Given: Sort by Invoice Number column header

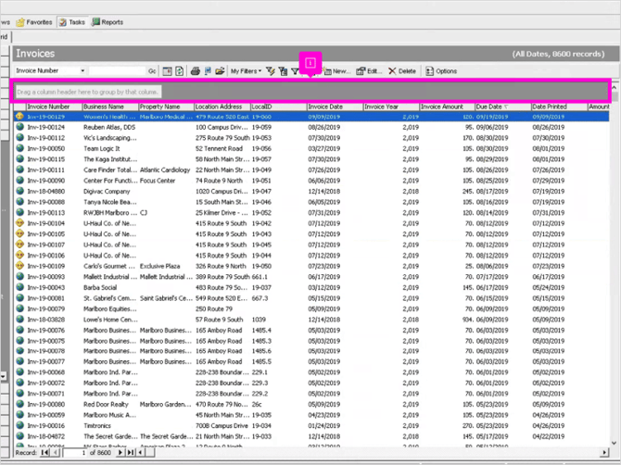Looking at the screenshot, I should pos(55,107).
